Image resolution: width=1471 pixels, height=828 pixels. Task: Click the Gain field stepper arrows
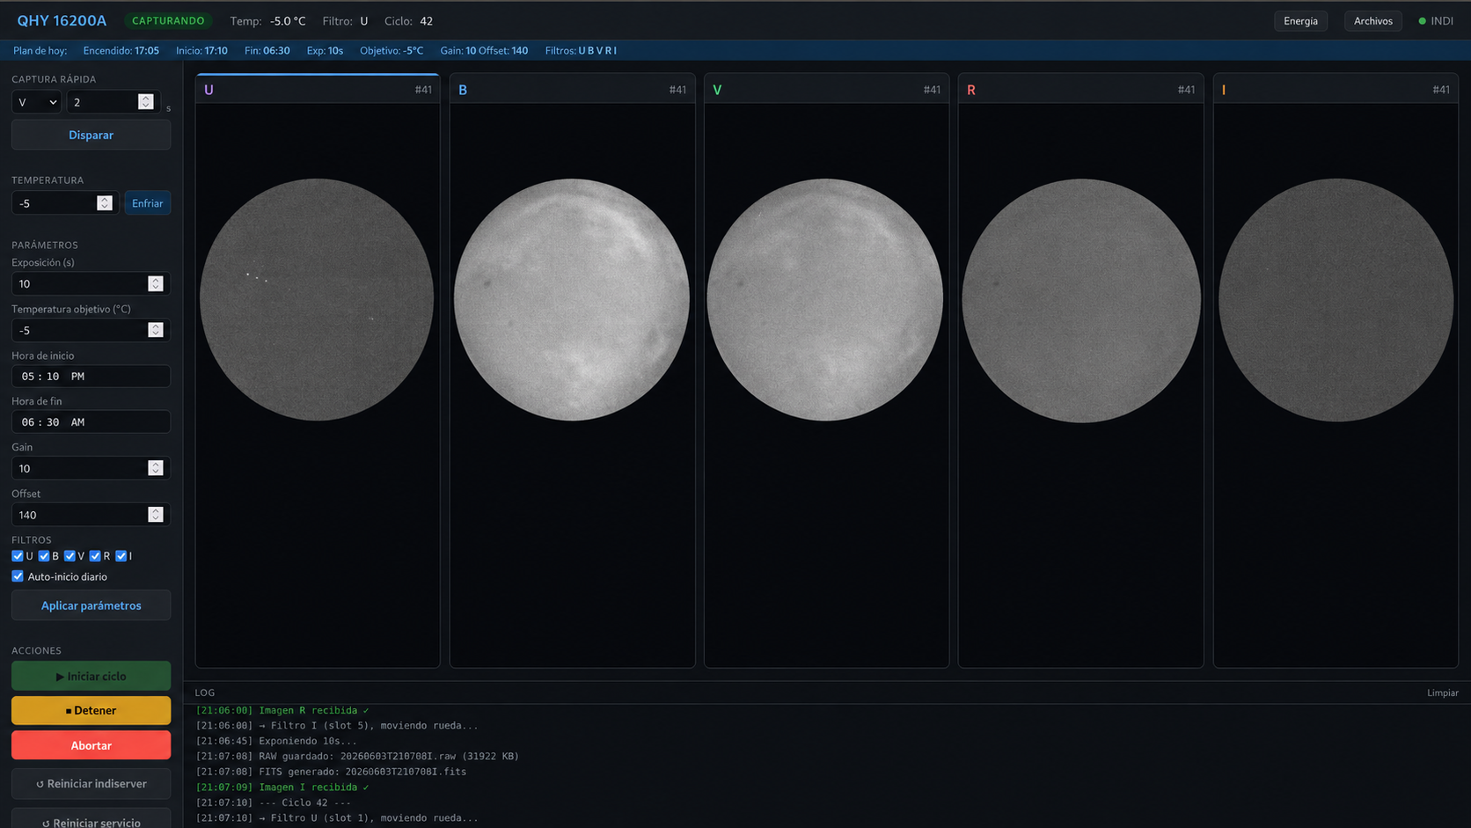pos(156,468)
